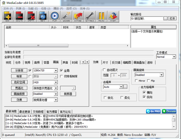Open the 文件 (F) menu
Image resolution: width=181 pixels, height=139 pixels.
click(x=8, y=9)
